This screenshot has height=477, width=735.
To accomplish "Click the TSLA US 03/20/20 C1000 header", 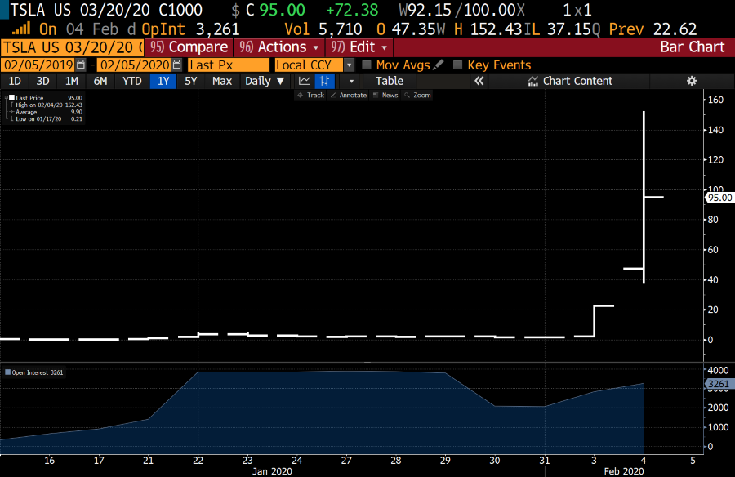I will (x=106, y=10).
